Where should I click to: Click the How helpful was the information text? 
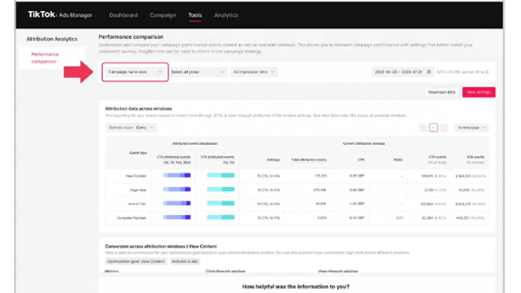pos(296,286)
